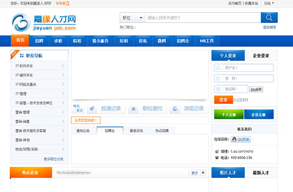
Task: Switch to the 个人登录 tab
Action: point(228,56)
